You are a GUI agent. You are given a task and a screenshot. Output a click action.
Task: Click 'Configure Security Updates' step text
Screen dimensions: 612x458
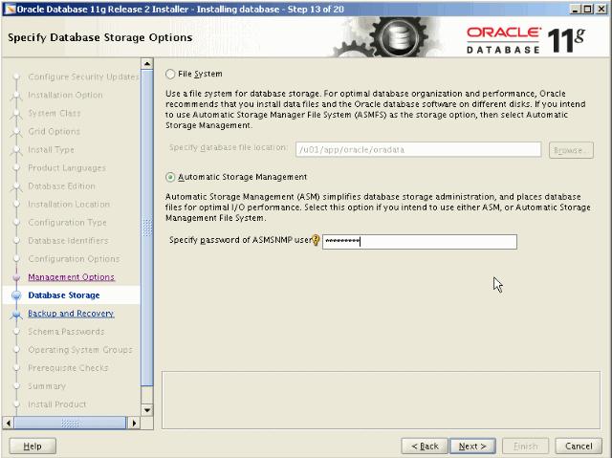(x=83, y=76)
